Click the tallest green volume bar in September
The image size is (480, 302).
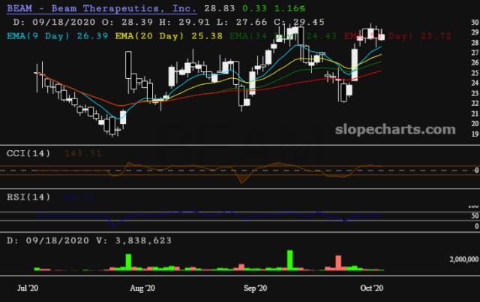tap(289, 259)
